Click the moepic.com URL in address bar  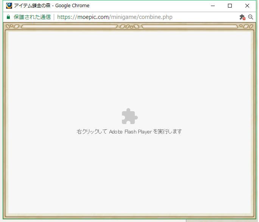(115, 17)
